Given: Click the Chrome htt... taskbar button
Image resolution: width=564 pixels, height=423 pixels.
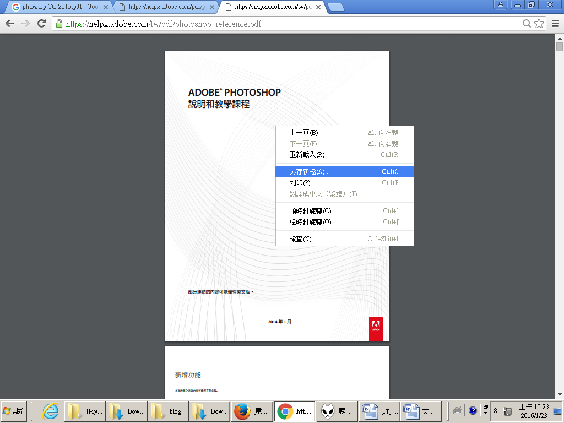Looking at the screenshot, I should pos(295,411).
